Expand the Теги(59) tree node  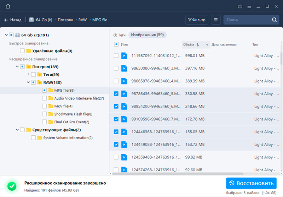pyautogui.click(x=28, y=74)
